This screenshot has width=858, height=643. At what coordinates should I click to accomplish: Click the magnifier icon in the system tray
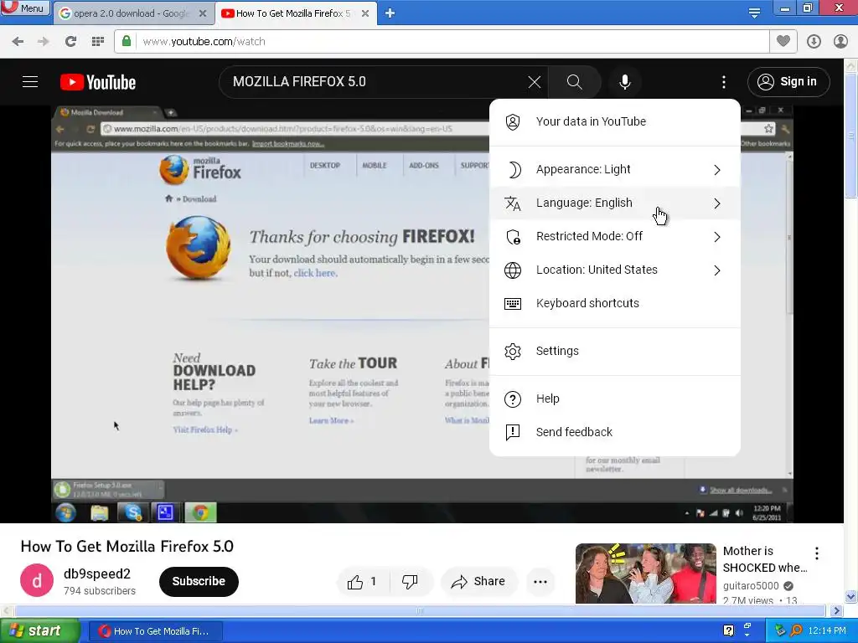796,630
